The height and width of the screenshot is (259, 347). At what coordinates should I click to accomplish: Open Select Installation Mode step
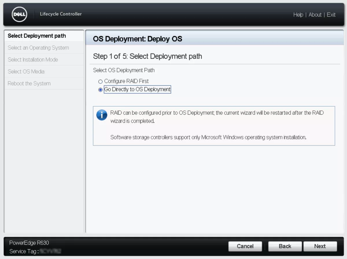44,59
